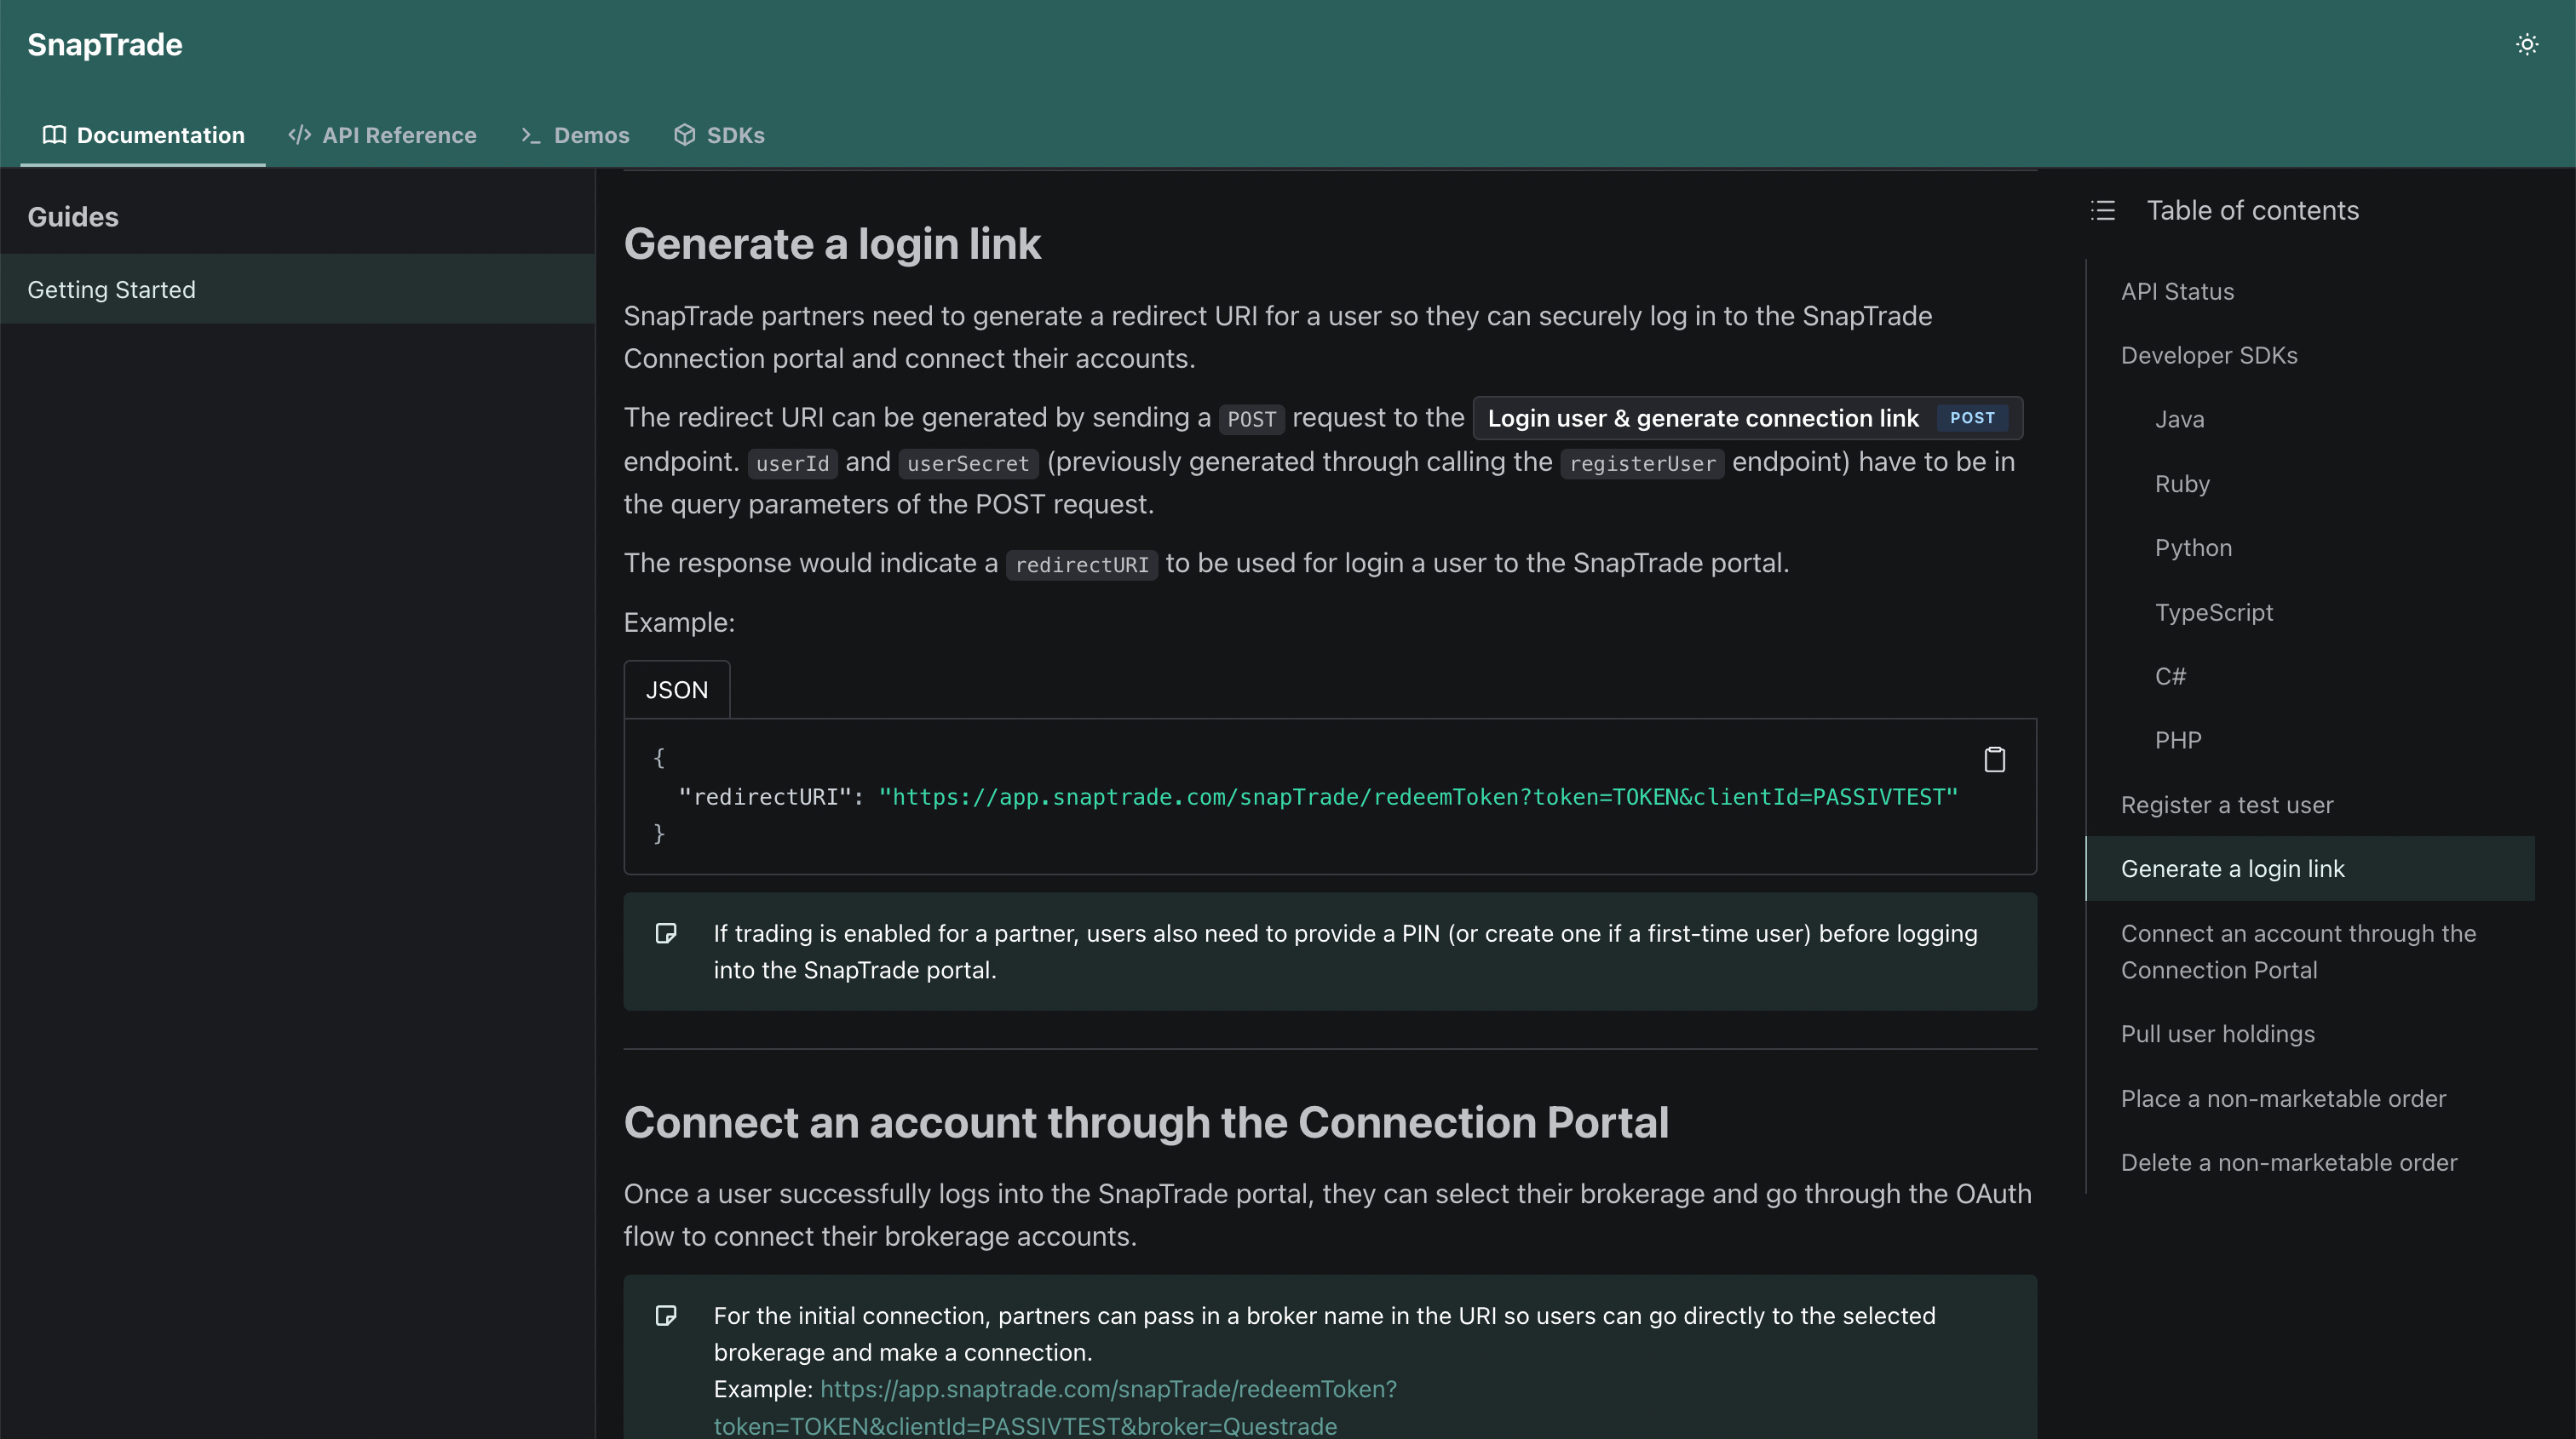Click the note icon in the PIN callout

pos(666,933)
